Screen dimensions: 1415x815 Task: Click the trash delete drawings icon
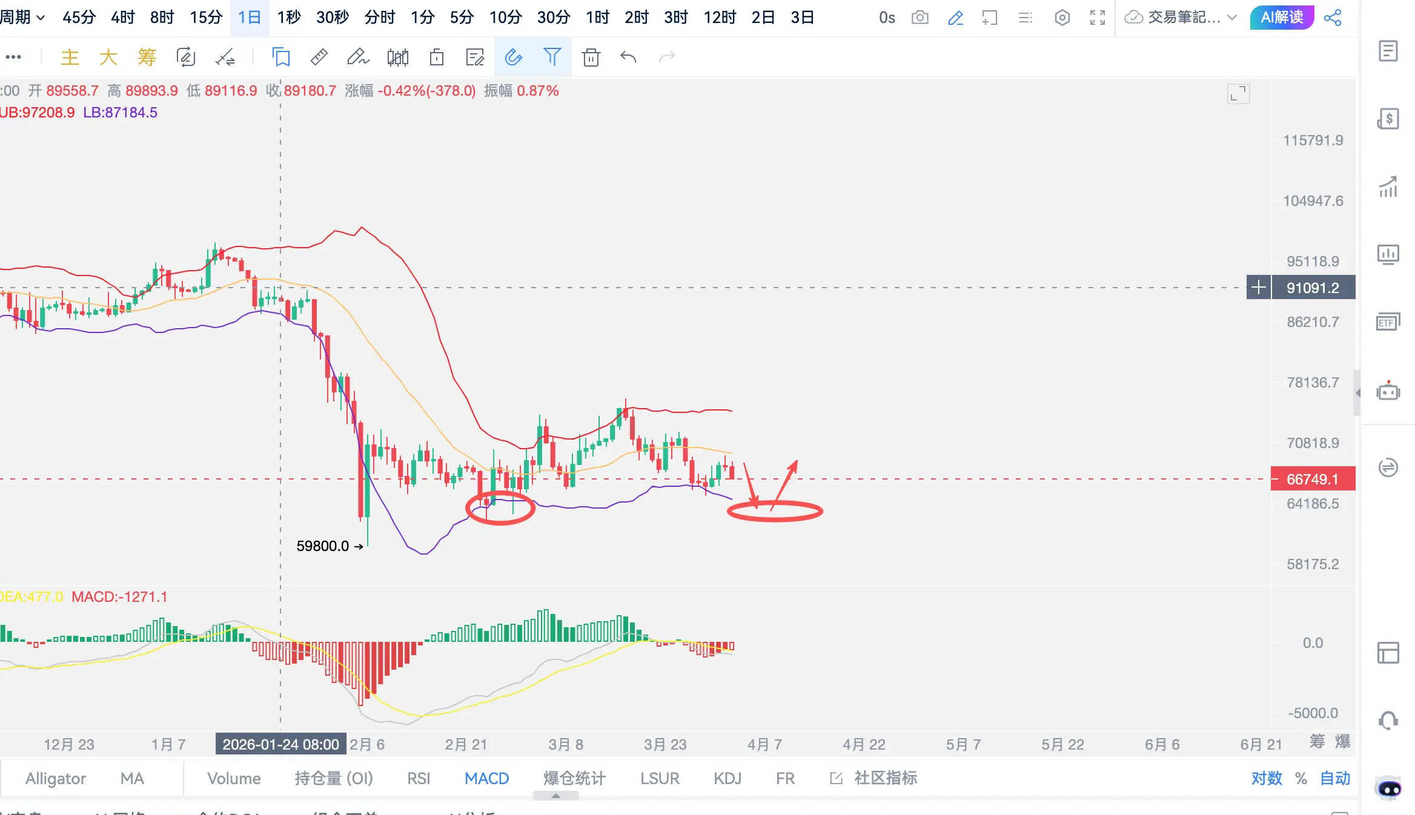click(x=591, y=57)
